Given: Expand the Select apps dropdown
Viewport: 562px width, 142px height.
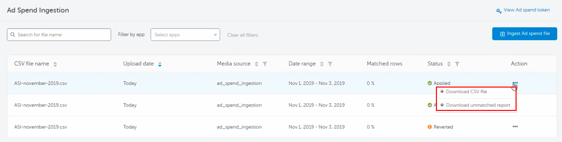Looking at the screenshot, I should click(185, 35).
